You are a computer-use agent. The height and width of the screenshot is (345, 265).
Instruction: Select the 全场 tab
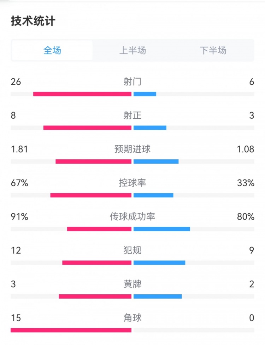coord(52,50)
